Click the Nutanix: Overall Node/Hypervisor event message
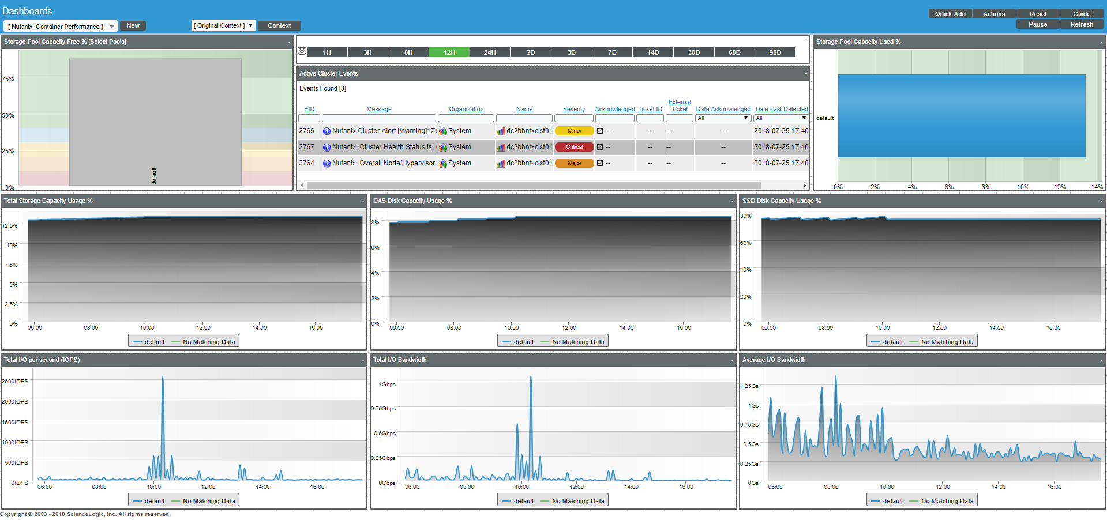This screenshot has height=520, width=1107. coord(384,164)
